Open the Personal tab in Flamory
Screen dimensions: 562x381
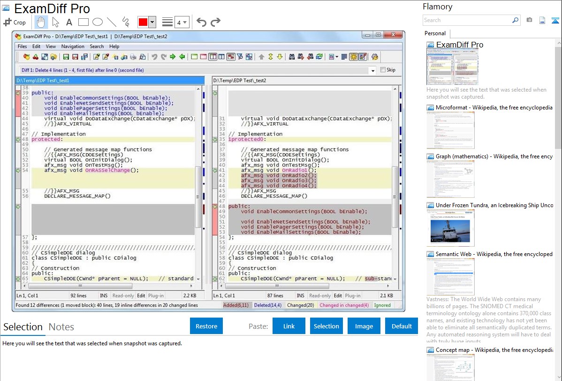435,33
